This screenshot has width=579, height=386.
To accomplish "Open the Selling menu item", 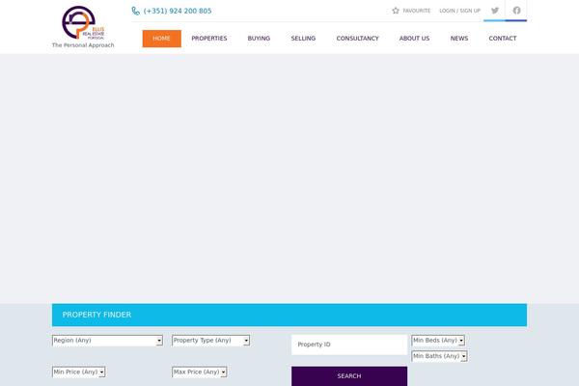I will click(x=303, y=39).
